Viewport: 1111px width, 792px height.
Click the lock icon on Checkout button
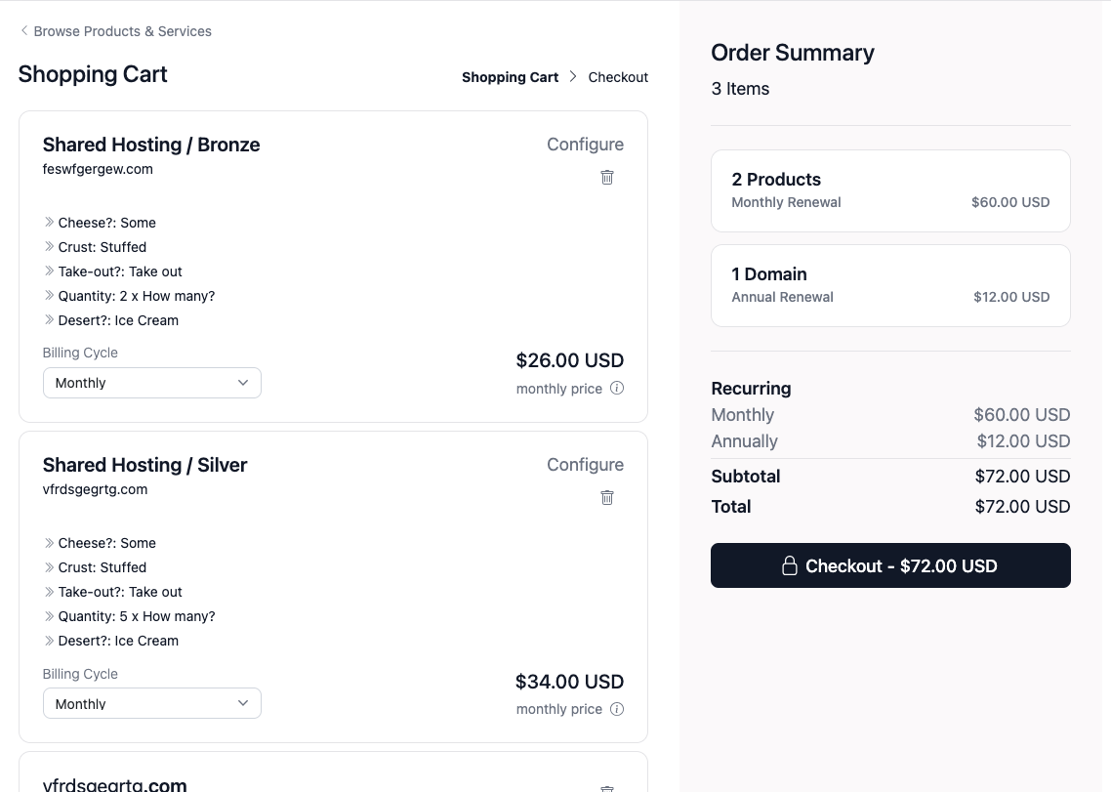click(790, 565)
